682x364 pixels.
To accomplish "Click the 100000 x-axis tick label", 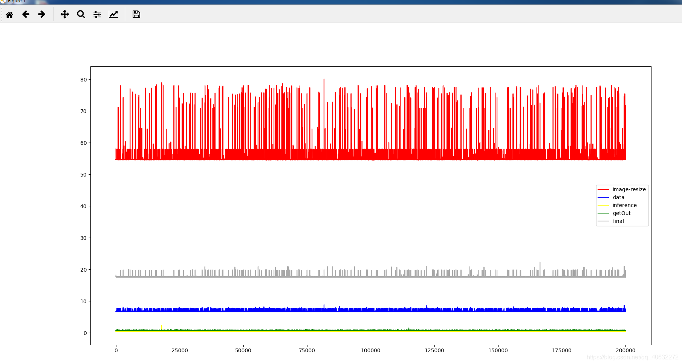I will click(371, 350).
